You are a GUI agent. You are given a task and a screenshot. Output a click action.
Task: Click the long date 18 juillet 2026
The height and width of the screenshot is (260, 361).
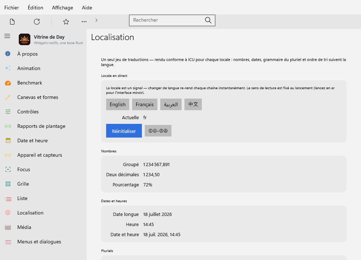pyautogui.click(x=157, y=214)
